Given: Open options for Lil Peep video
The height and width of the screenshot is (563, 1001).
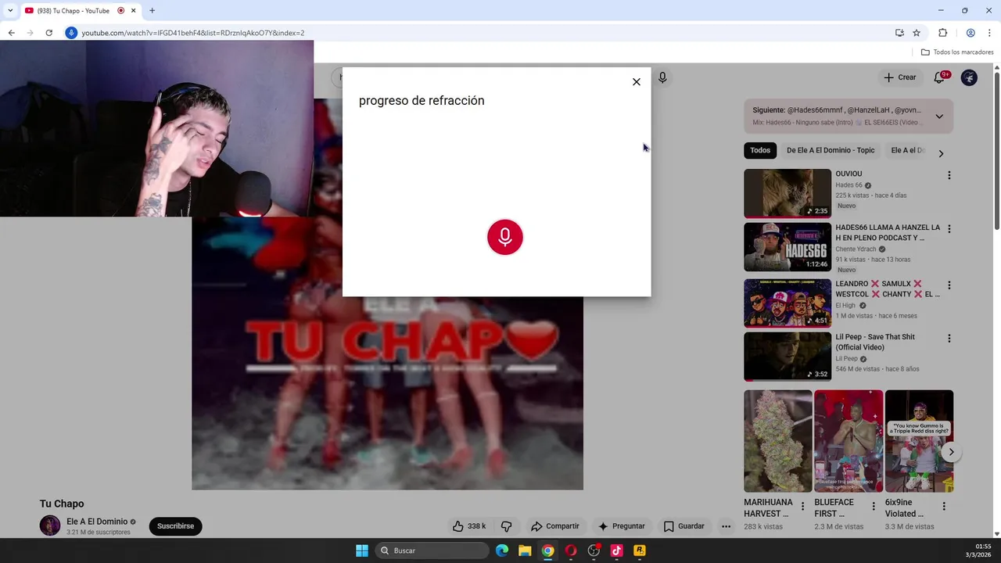Looking at the screenshot, I should (949, 339).
